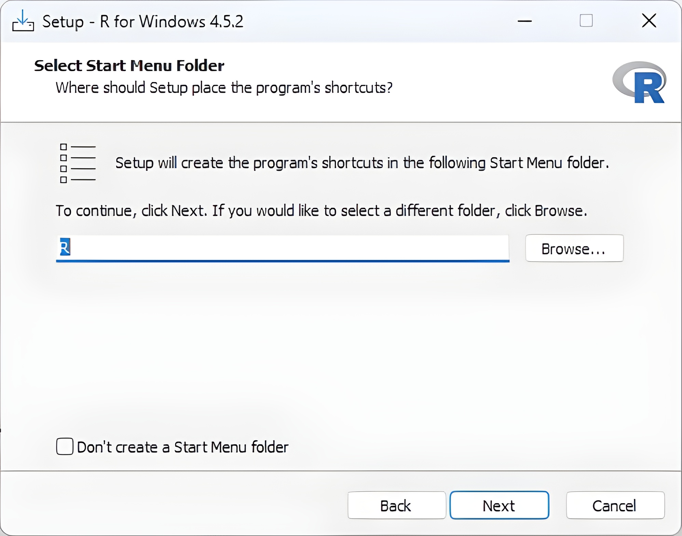The height and width of the screenshot is (536, 682).
Task: Go Back to the previous setup page
Action: coord(396,505)
